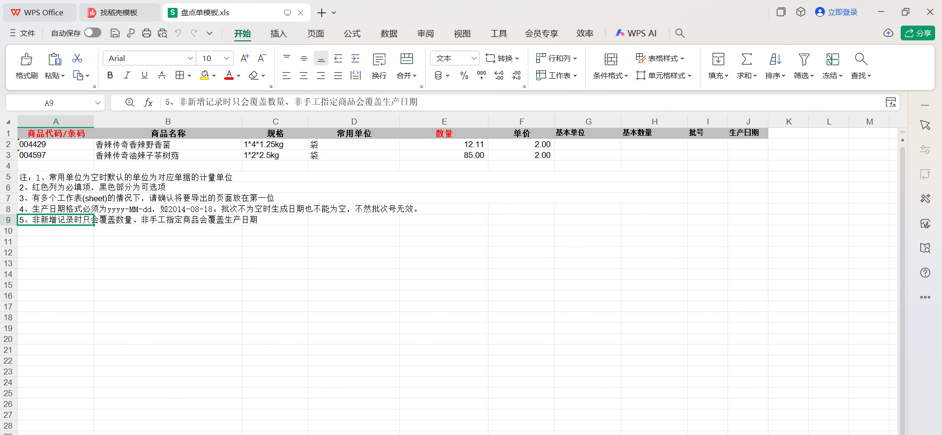942x435 pixels.
Task: Click the Undo arrow icon
Action: pyautogui.click(x=178, y=33)
